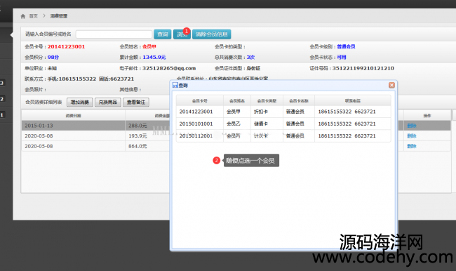456x271 pixels.
Task: Click the ID number 351221199210121210
Action: click(x=363, y=68)
